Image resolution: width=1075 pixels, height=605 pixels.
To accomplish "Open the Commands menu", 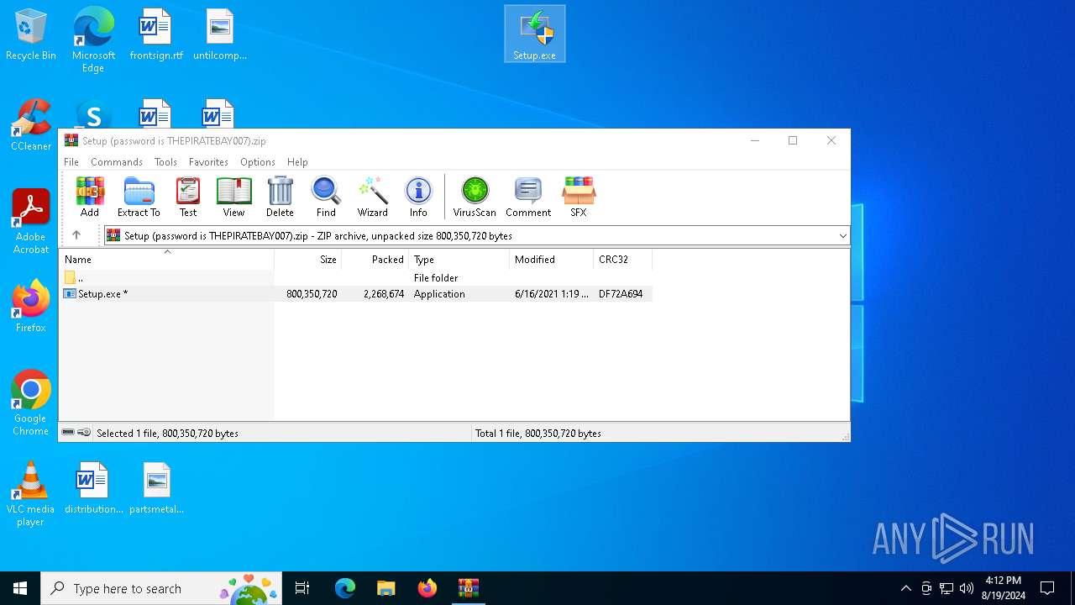I will tap(117, 162).
